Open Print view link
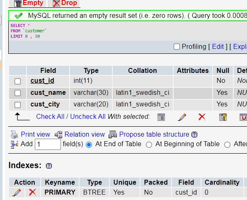 pos(36,135)
